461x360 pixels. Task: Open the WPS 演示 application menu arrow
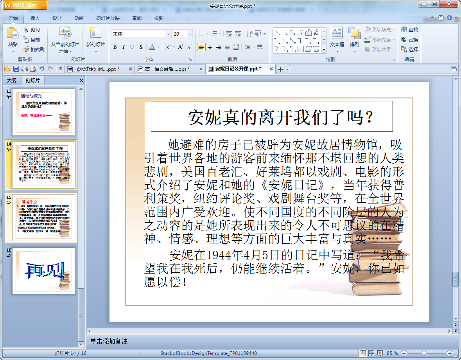[44, 5]
